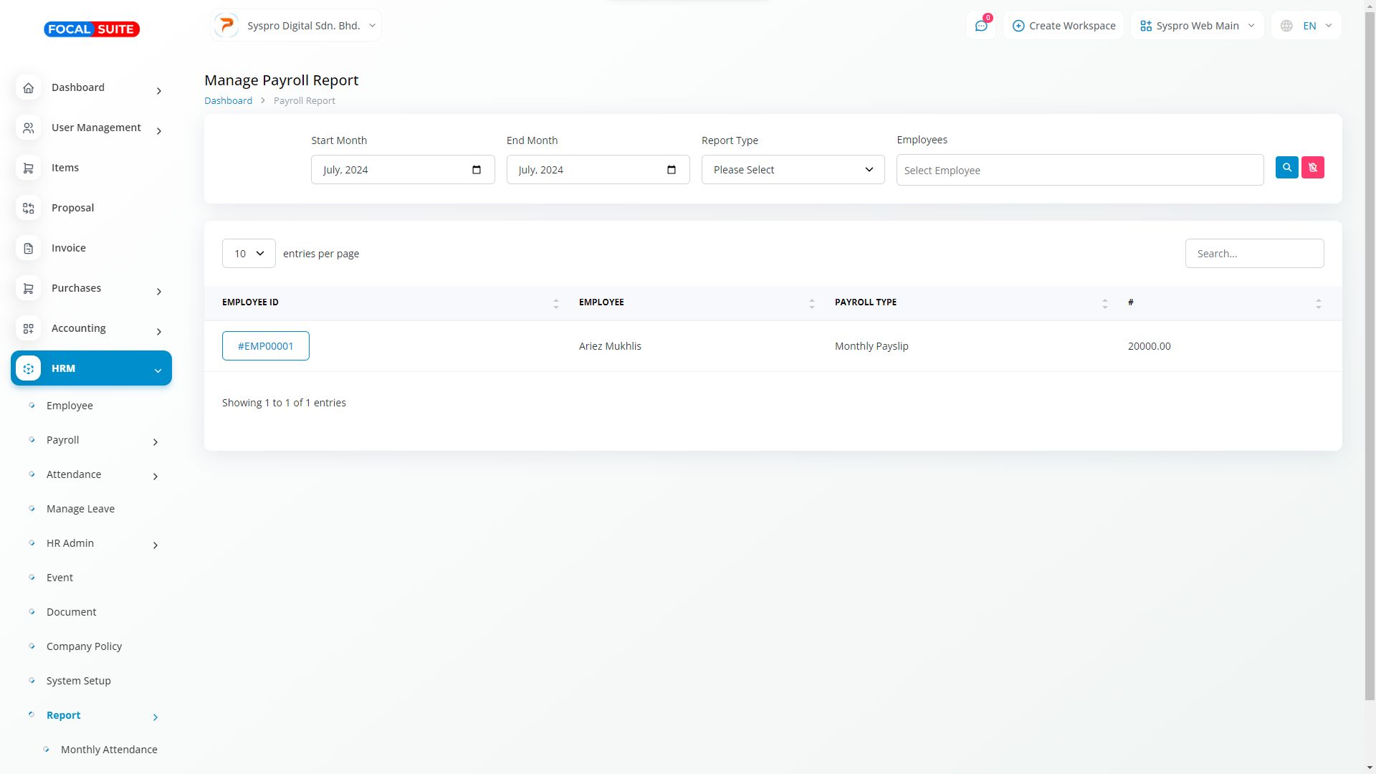Click the Proposal sidebar icon
This screenshot has width=1376, height=774.
[x=29, y=208]
